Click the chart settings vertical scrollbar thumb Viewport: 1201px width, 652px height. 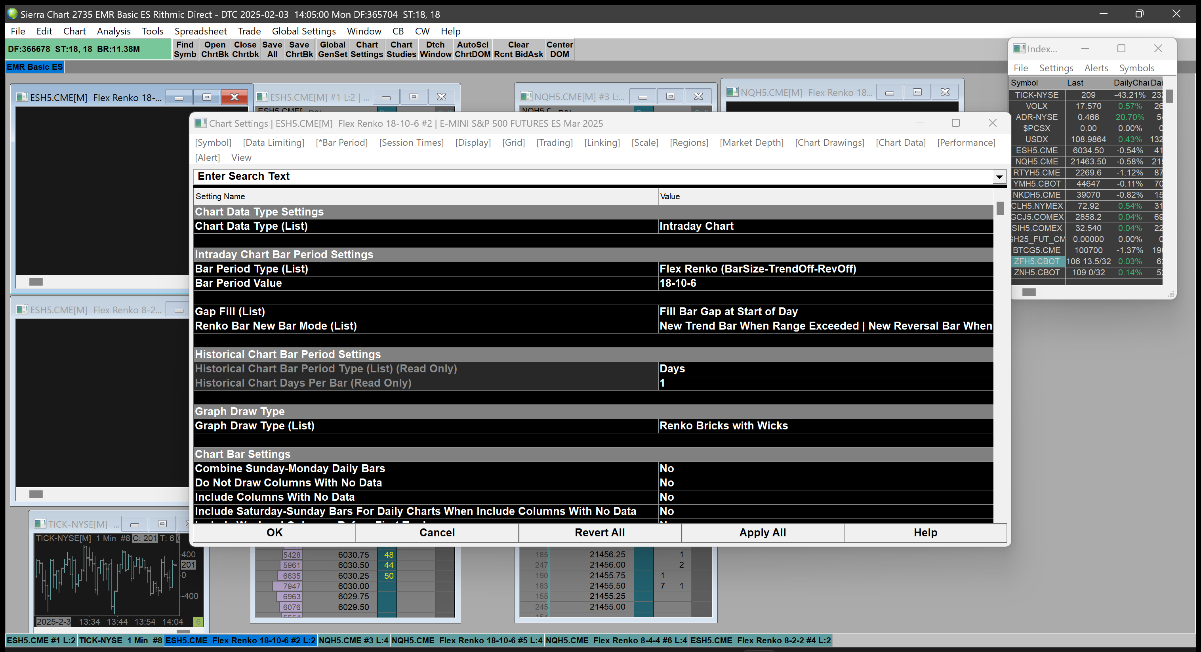click(1000, 208)
